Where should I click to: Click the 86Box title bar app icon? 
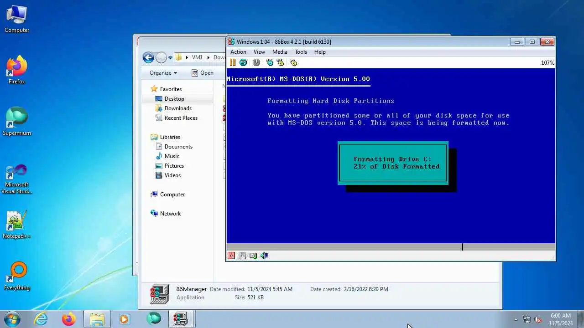pos(231,42)
